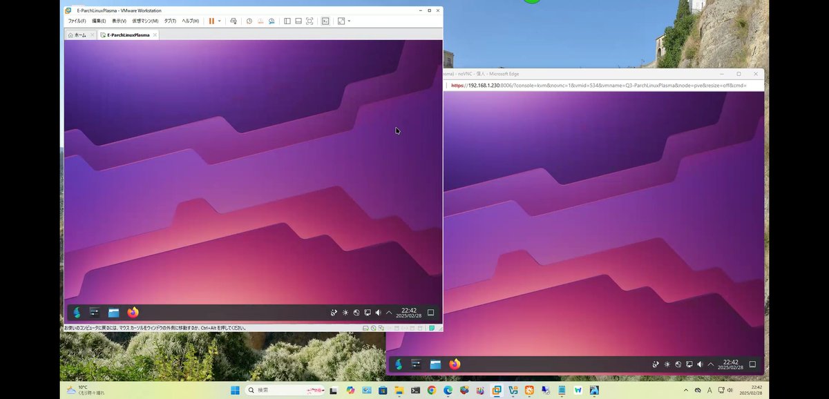Open the 仮想マシン(M) menu
Image resolution: width=829 pixels, height=399 pixels.
[x=145, y=21]
